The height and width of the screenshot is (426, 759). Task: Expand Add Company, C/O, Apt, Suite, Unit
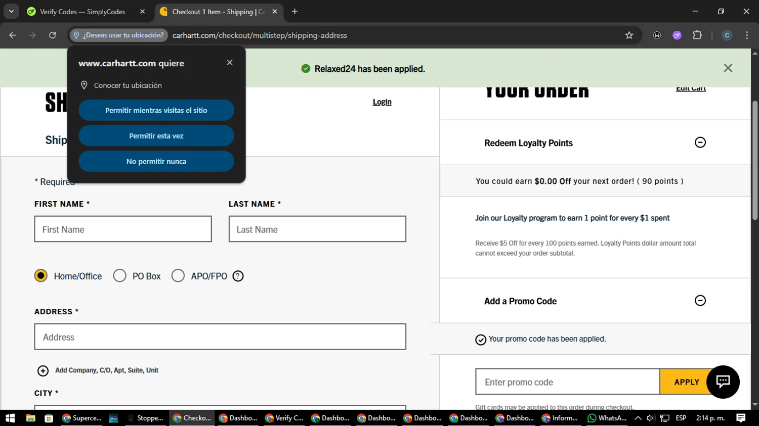click(98, 370)
